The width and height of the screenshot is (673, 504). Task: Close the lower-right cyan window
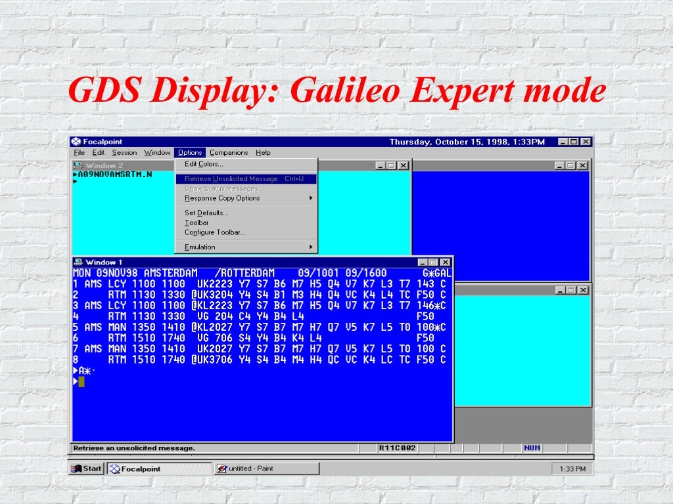click(x=583, y=290)
